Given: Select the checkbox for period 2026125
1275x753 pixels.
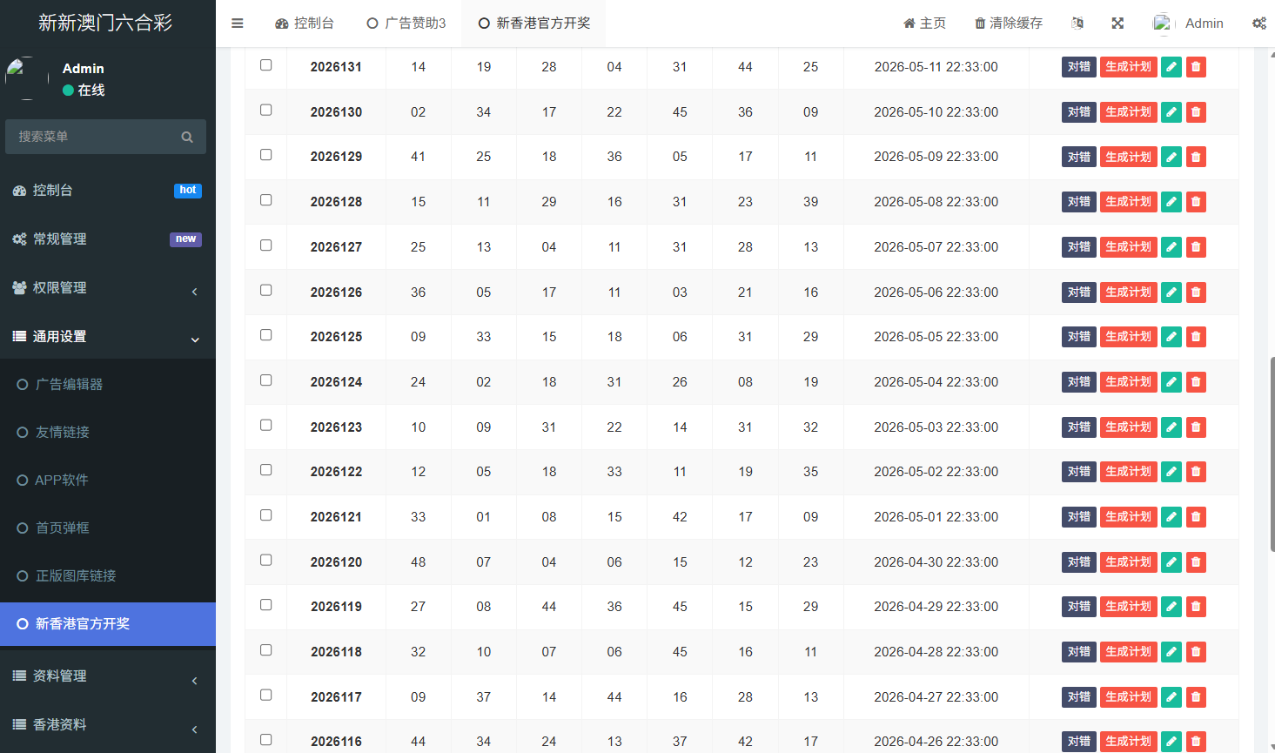Looking at the screenshot, I should (x=266, y=334).
